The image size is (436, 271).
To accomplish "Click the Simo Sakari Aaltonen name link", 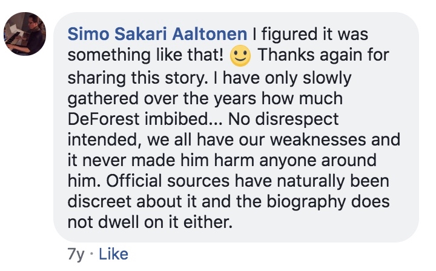I will pyautogui.click(x=157, y=33).
